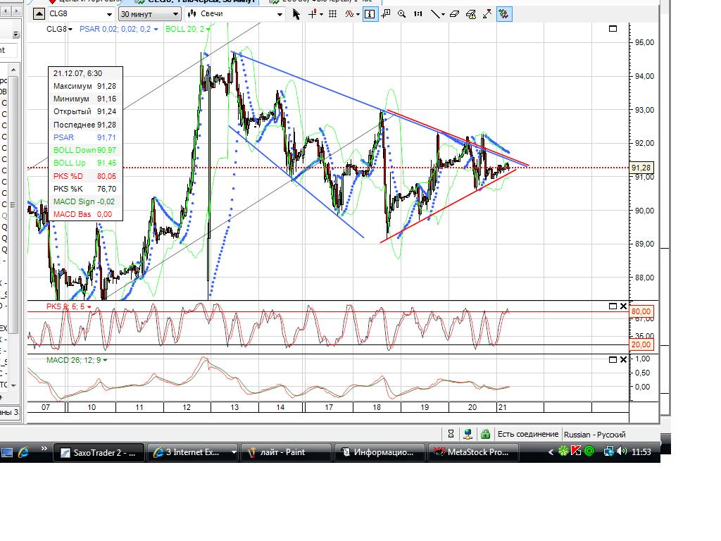Reset chart scale with 1:1 icon
This screenshot has height=541, width=721.
click(418, 14)
